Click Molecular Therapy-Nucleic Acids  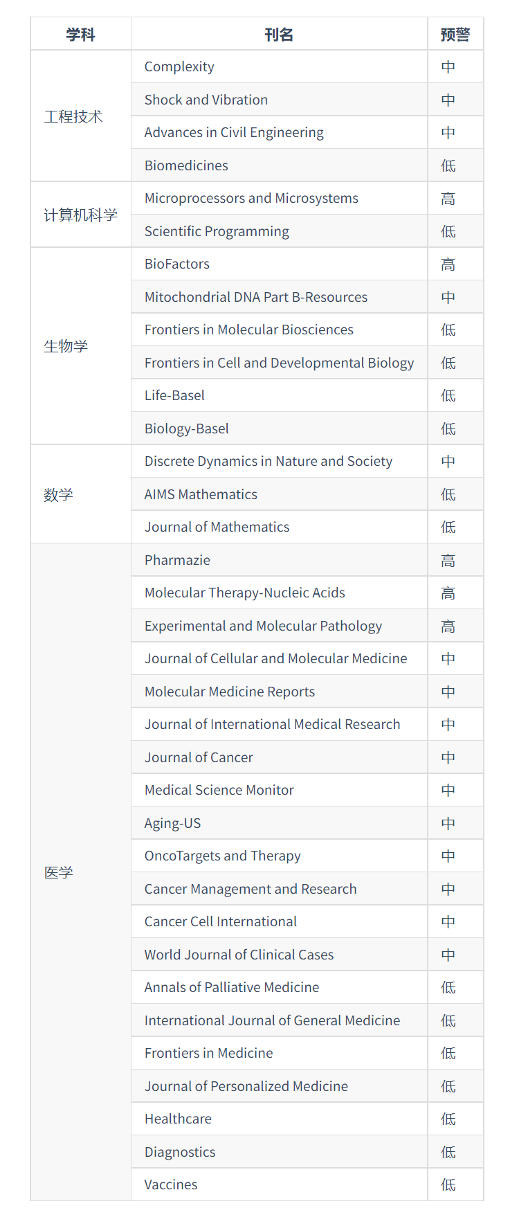[x=244, y=593]
